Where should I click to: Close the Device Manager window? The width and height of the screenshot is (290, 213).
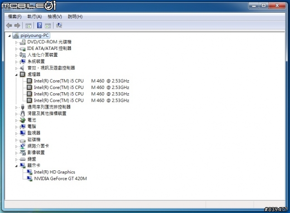277,5
